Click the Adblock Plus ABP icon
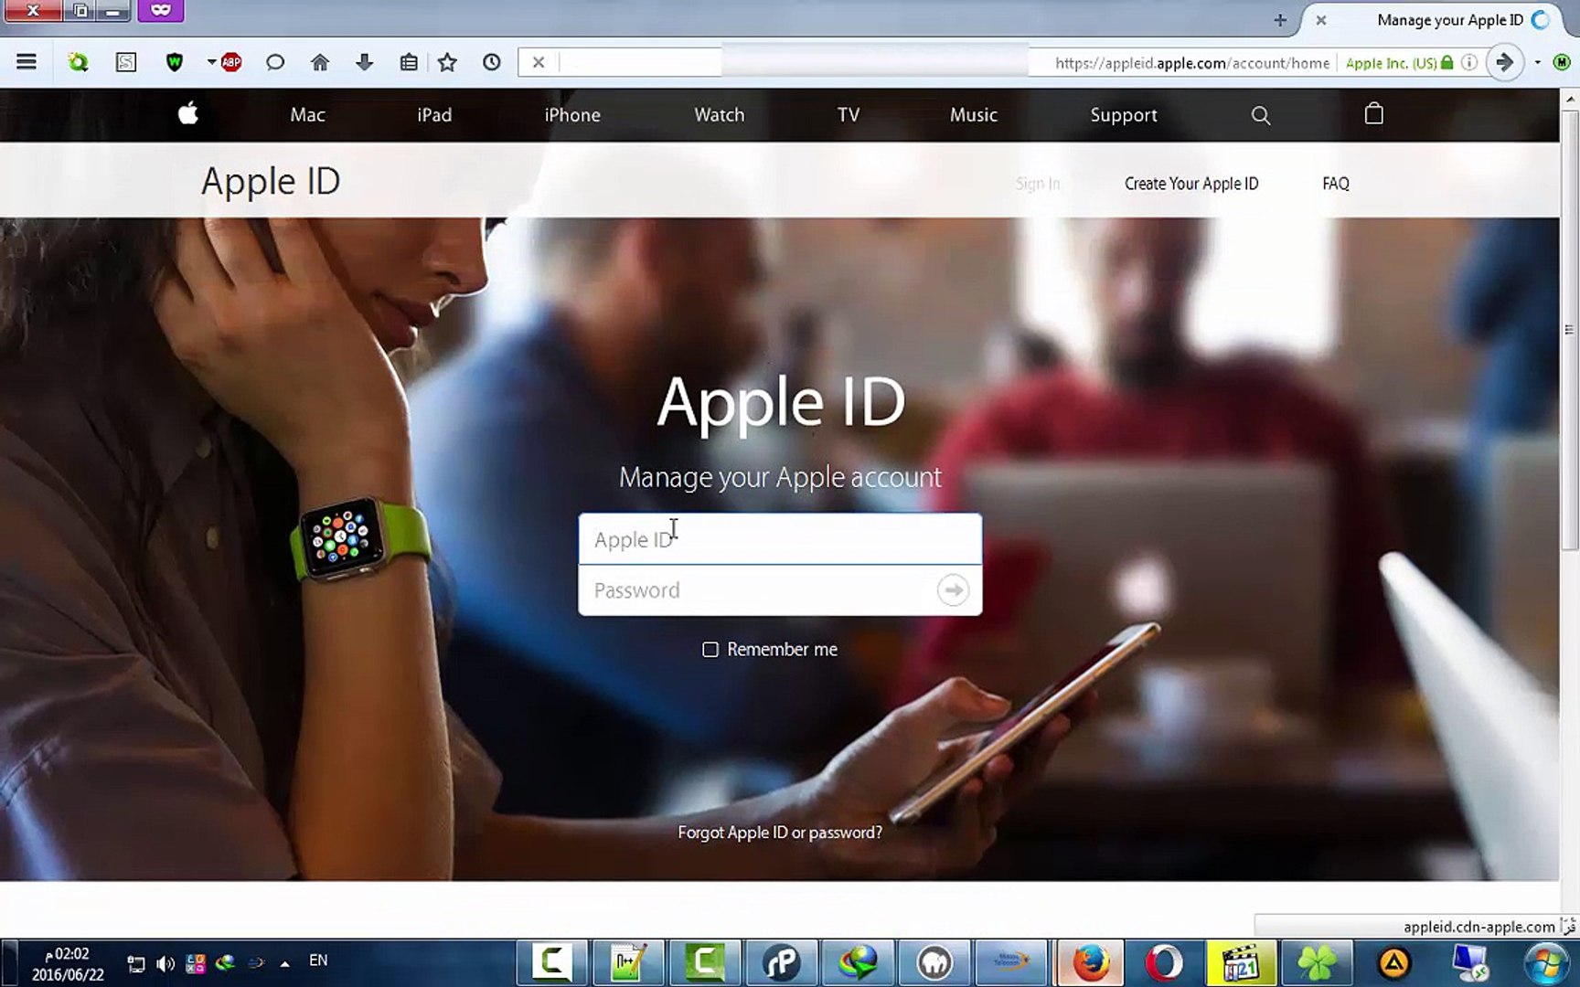Screen dimensions: 1580x987 (231, 62)
